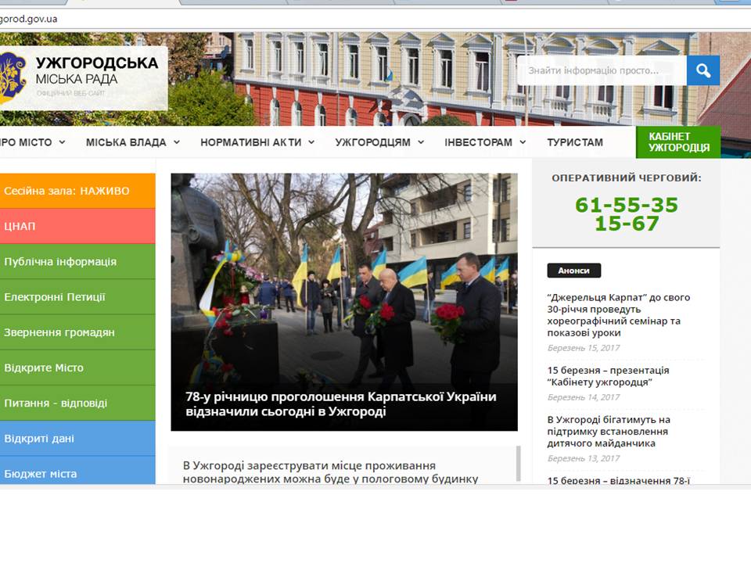Viewport: 751px width, 563px height.
Task: Select the red 'ЦНАП' sidebar item
Action: tap(77, 226)
